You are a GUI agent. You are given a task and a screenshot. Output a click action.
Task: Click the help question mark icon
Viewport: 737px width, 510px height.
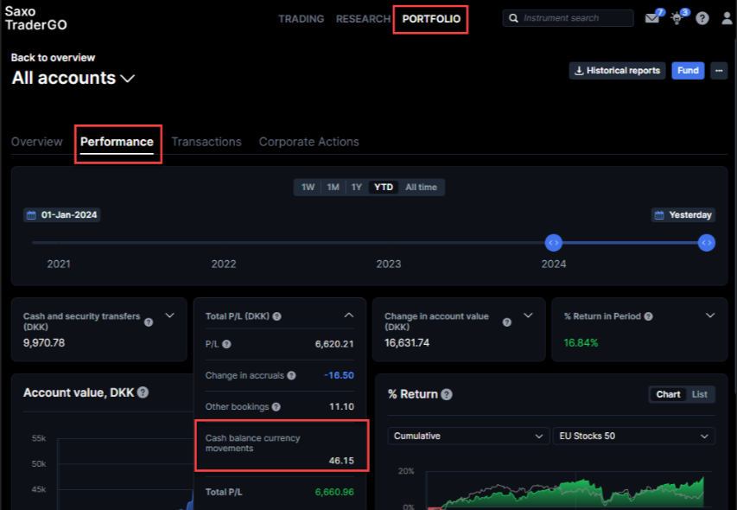point(702,18)
